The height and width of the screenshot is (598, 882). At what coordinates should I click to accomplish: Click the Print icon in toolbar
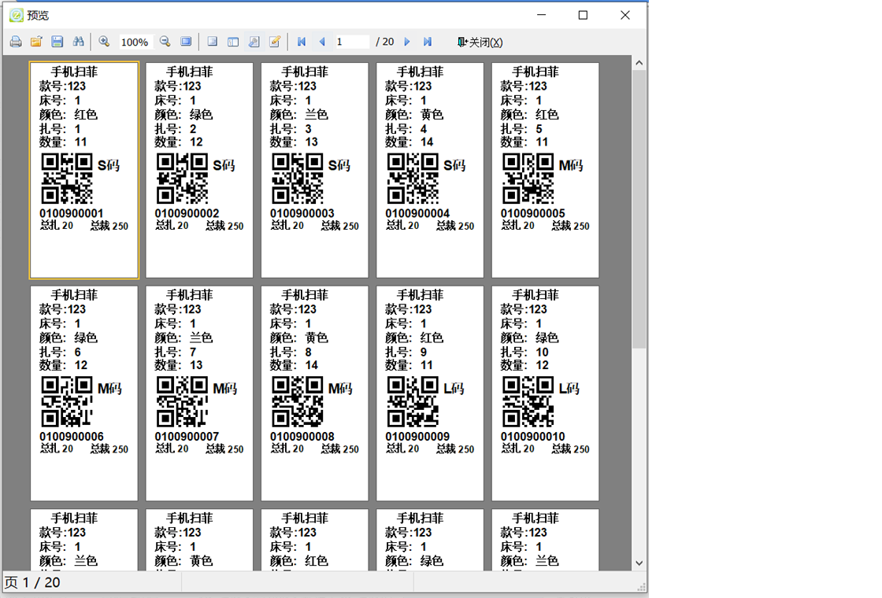coord(16,42)
